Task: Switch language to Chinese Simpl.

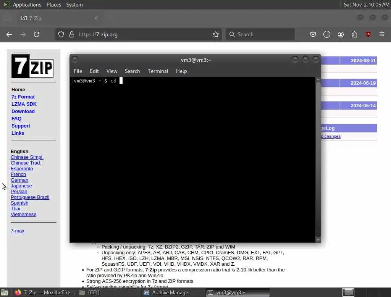Action: pos(27,157)
